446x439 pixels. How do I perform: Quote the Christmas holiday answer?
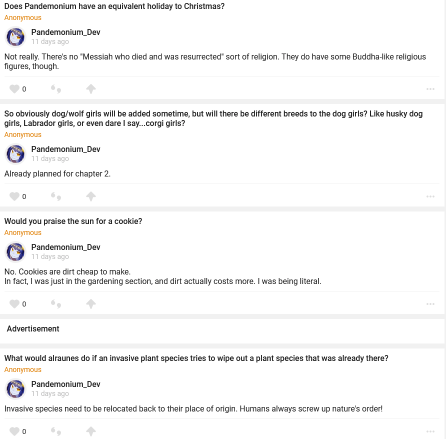(x=56, y=89)
